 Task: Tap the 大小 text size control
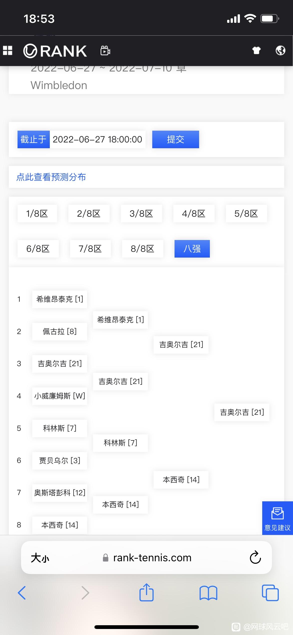click(x=40, y=558)
